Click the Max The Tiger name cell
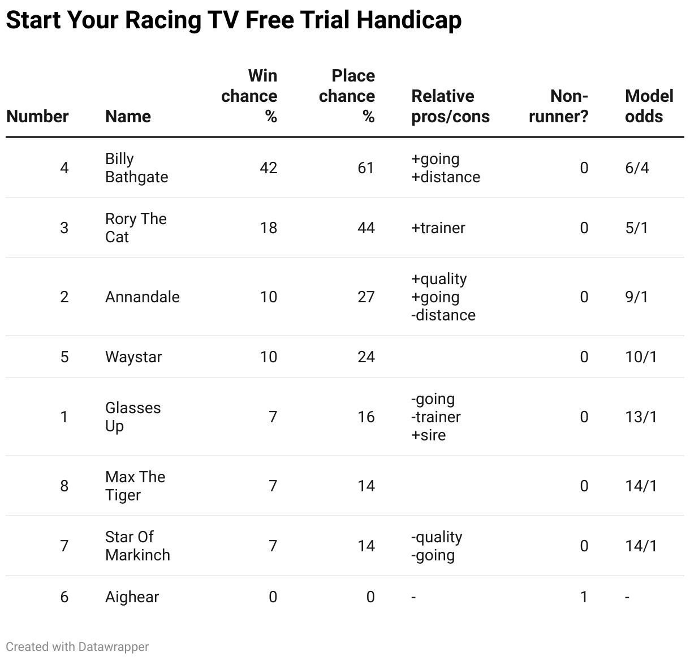 click(x=135, y=486)
